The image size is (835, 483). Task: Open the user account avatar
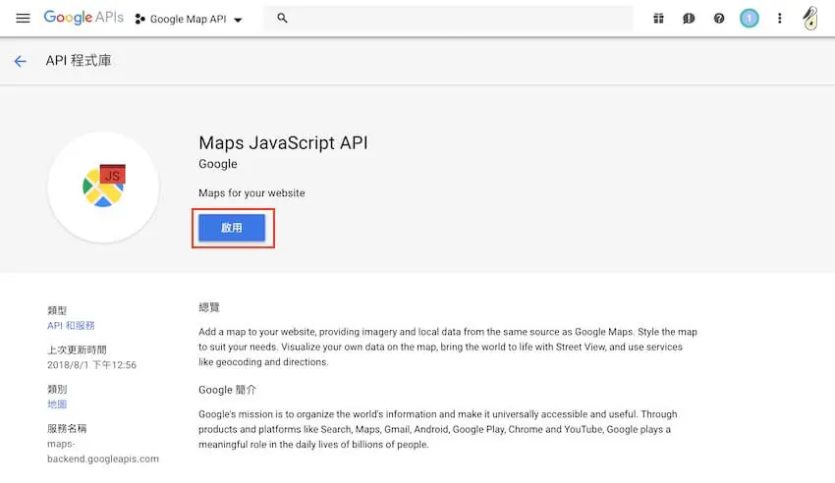810,18
